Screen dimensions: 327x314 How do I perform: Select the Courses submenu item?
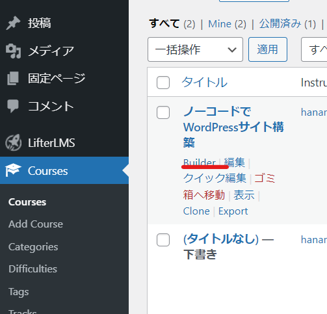(27, 202)
